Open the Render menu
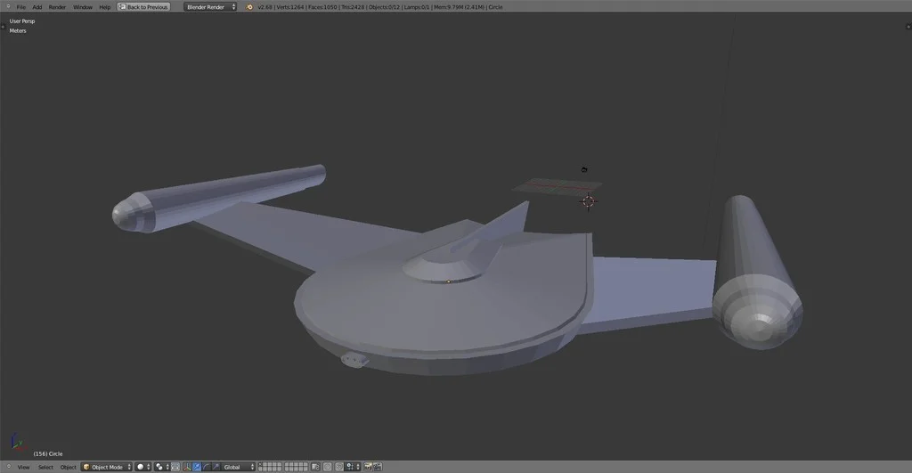912x473 pixels. click(57, 7)
